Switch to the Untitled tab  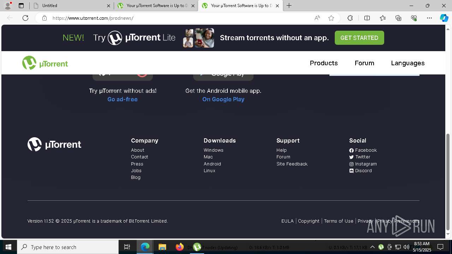coord(72,6)
